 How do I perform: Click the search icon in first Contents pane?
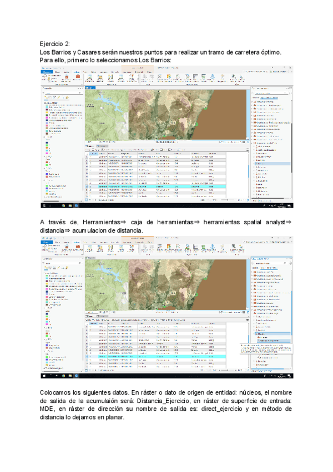(x=79, y=93)
